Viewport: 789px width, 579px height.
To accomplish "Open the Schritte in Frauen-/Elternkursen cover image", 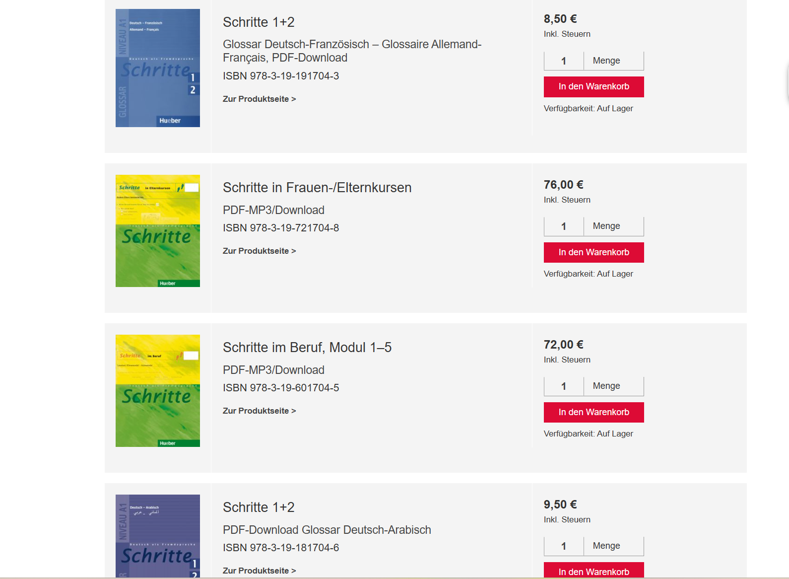I will [x=158, y=231].
